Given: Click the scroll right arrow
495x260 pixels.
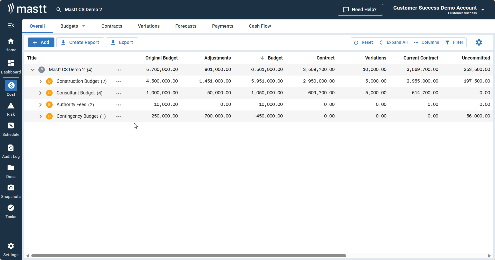Looking at the screenshot, I should tap(489, 256).
